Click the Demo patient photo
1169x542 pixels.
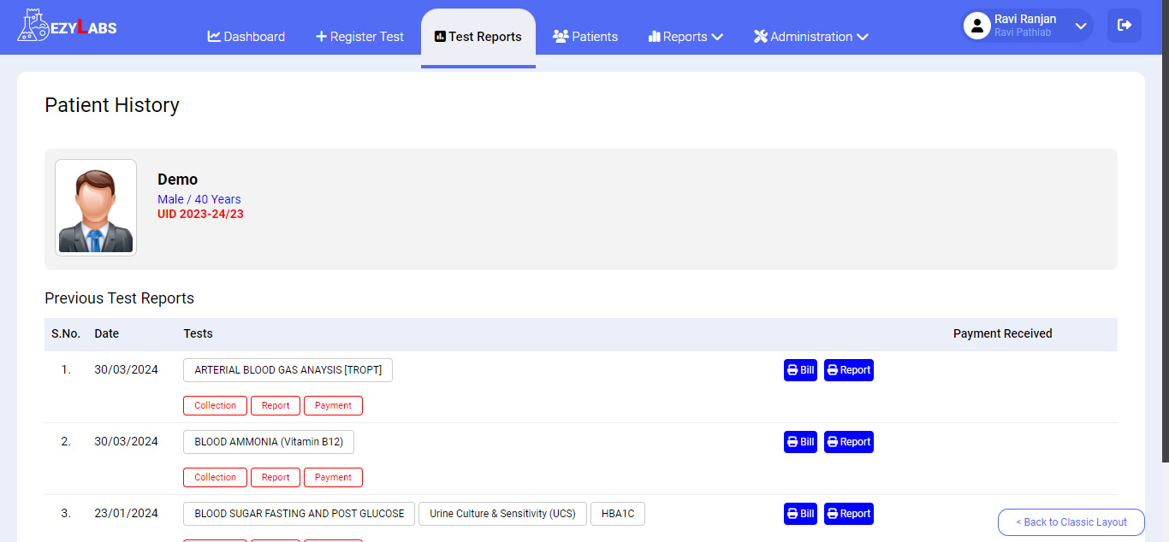(x=96, y=208)
